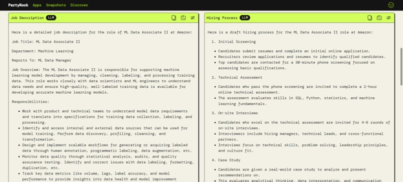The height and width of the screenshot is (182, 403).
Task: Click the Job Description widget title
Action: (27, 17)
